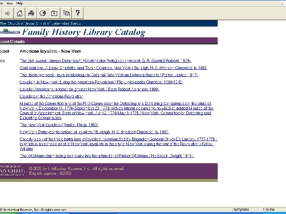Click the 7:01 PM time in status bar
Screen dimensions: 286x214
(268, 210)
